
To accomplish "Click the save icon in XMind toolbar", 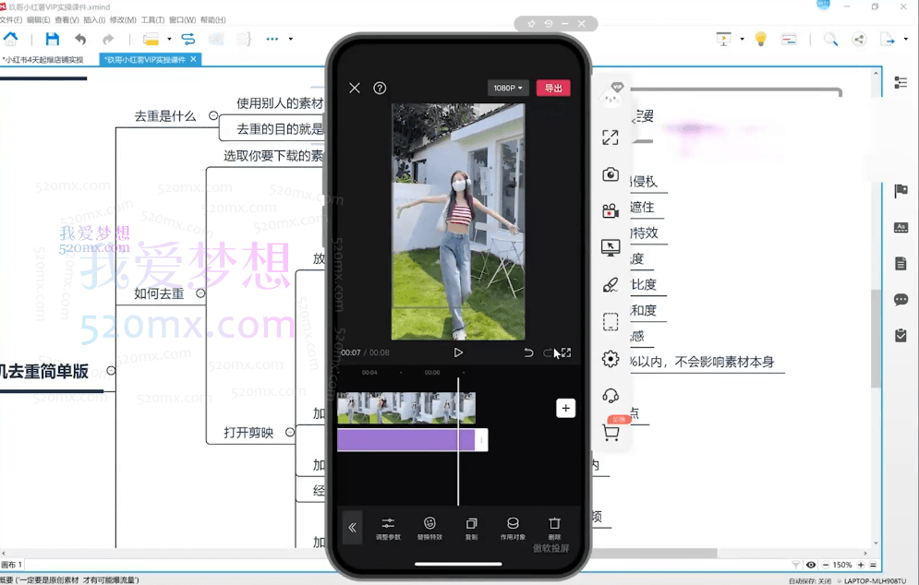I will click(x=53, y=39).
